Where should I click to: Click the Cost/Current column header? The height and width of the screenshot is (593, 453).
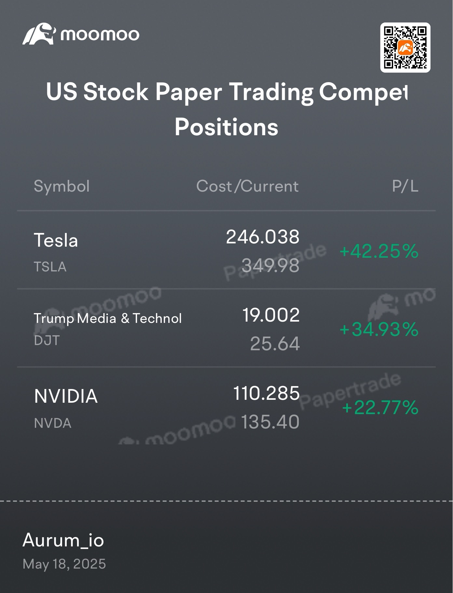pos(247,186)
